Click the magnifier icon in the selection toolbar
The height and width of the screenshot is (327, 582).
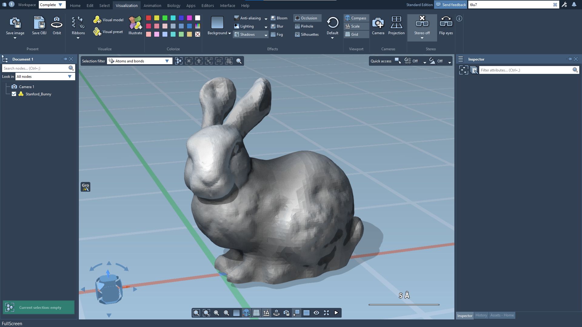click(x=239, y=61)
